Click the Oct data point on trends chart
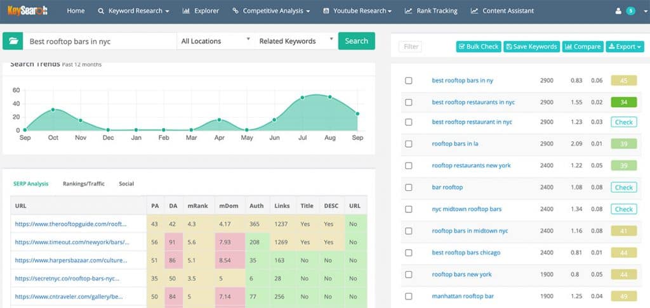 click(x=53, y=110)
